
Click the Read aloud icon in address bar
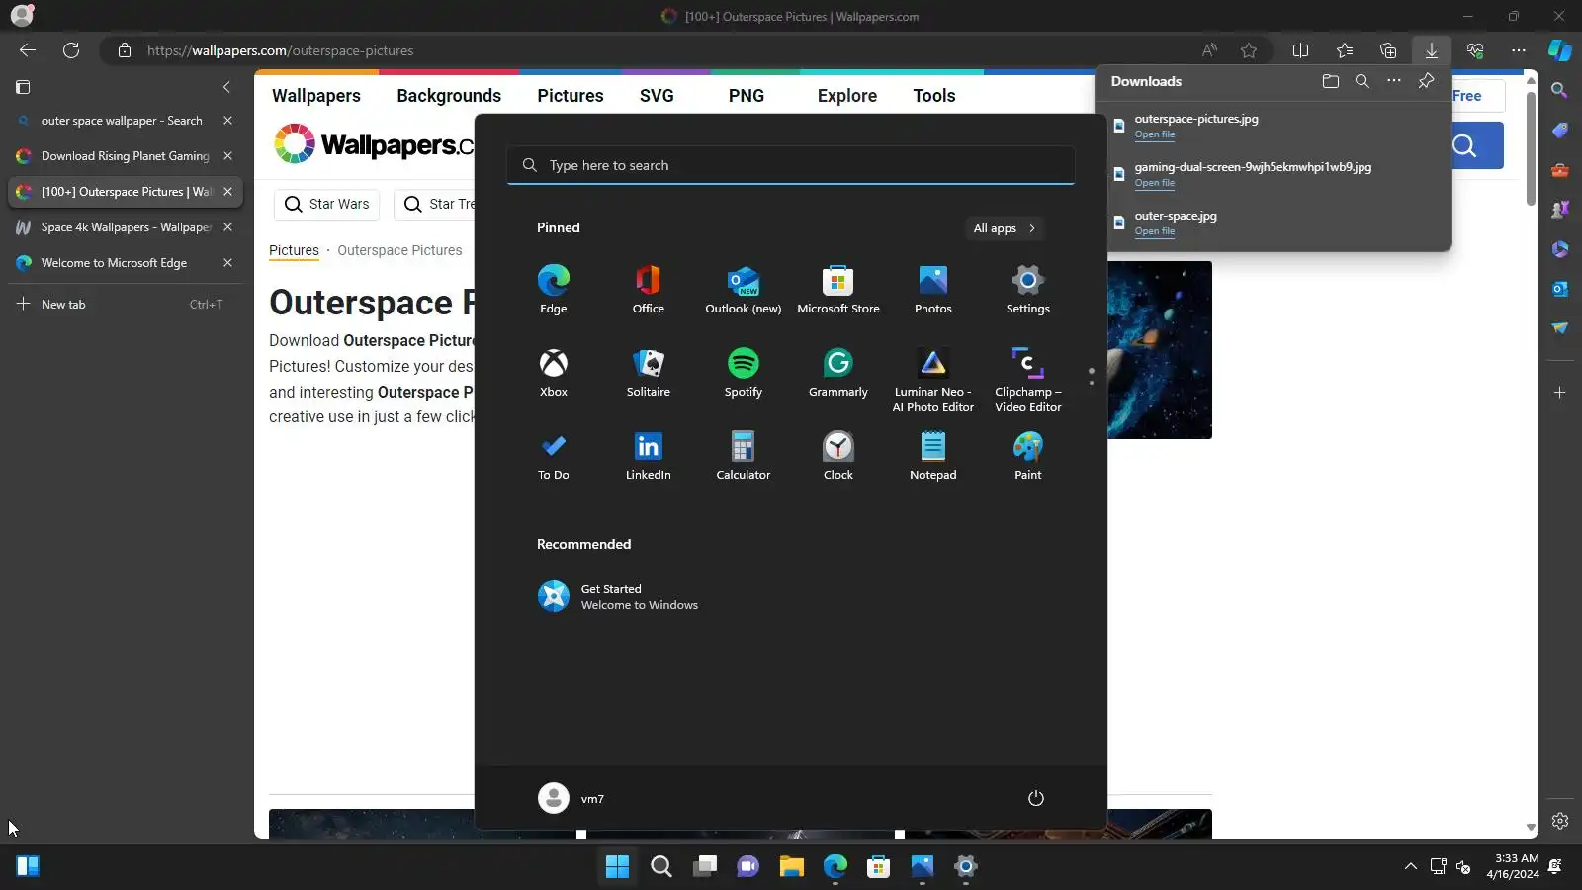(1209, 50)
